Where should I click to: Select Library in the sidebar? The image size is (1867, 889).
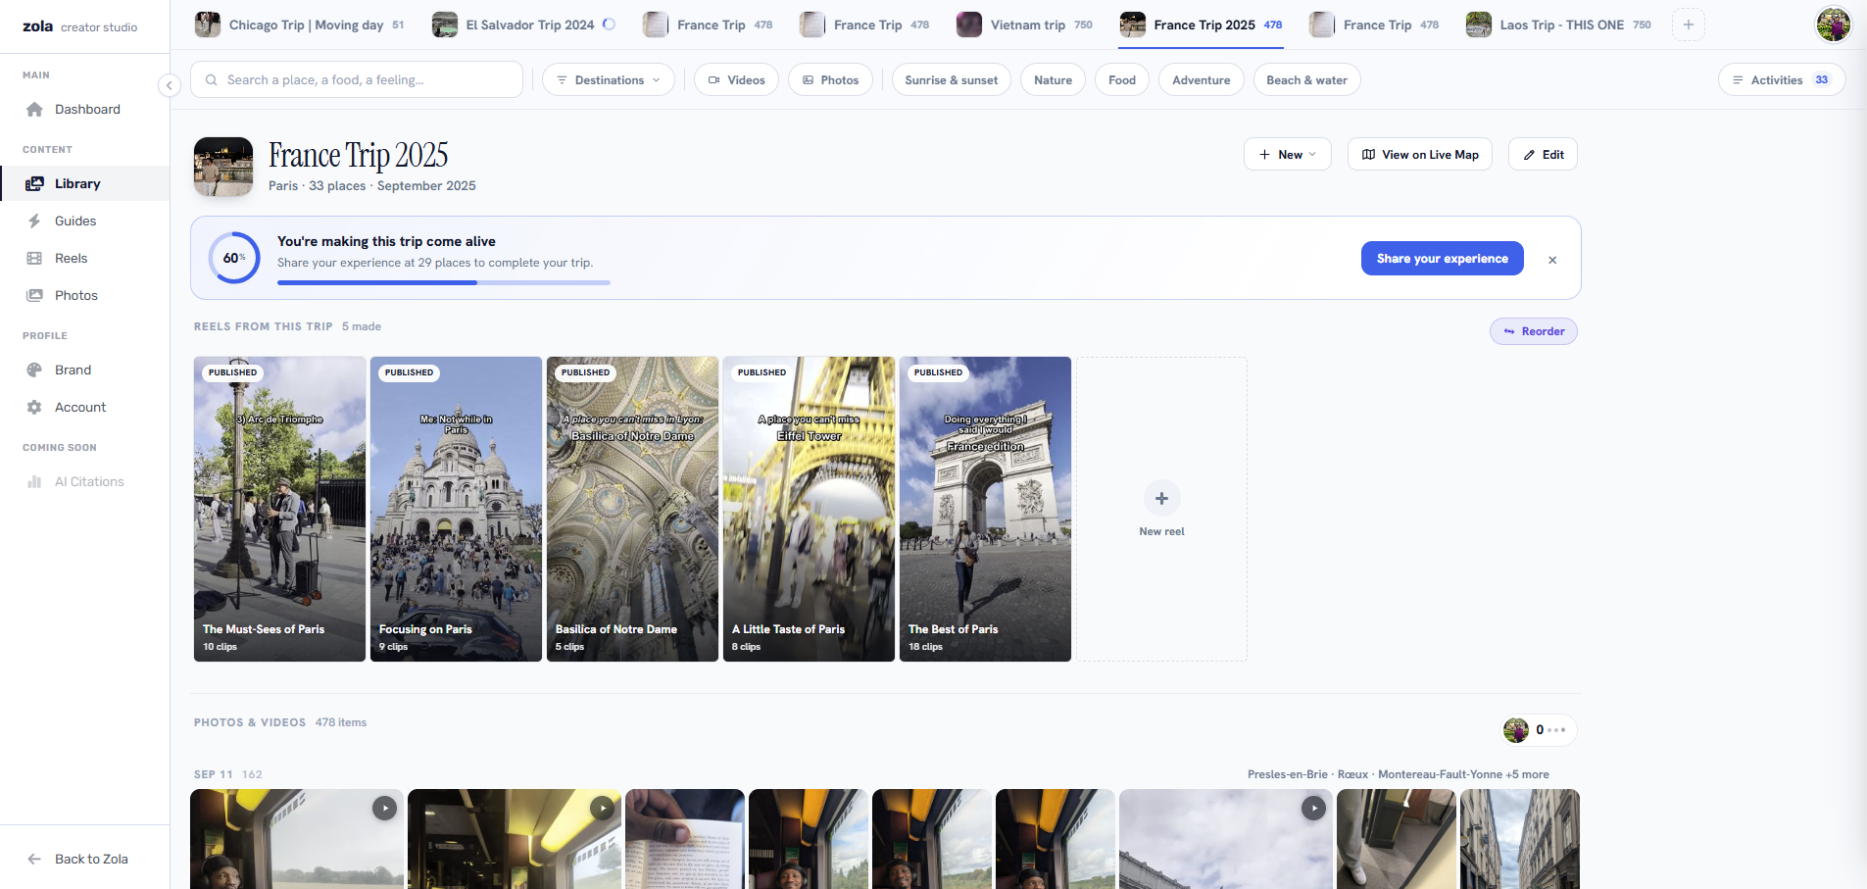click(x=85, y=184)
